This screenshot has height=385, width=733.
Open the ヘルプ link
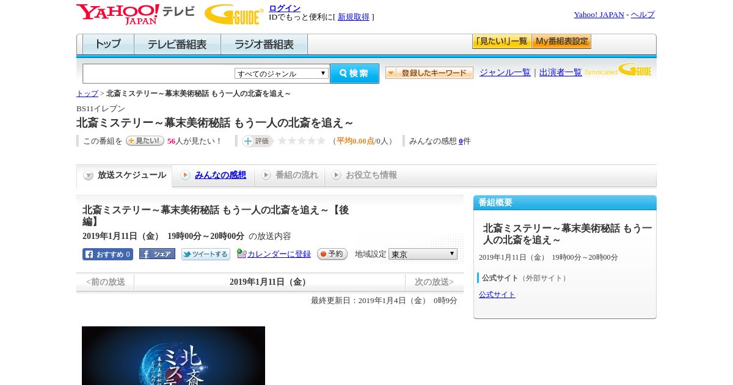[x=643, y=15]
